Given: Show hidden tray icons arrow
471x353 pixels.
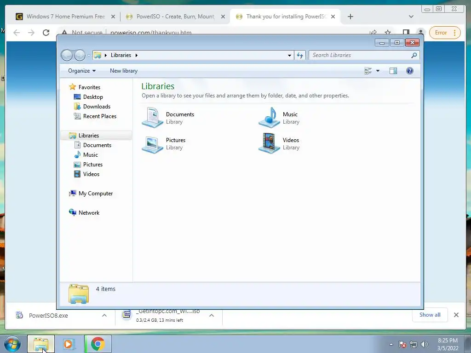Looking at the screenshot, I should (391, 344).
